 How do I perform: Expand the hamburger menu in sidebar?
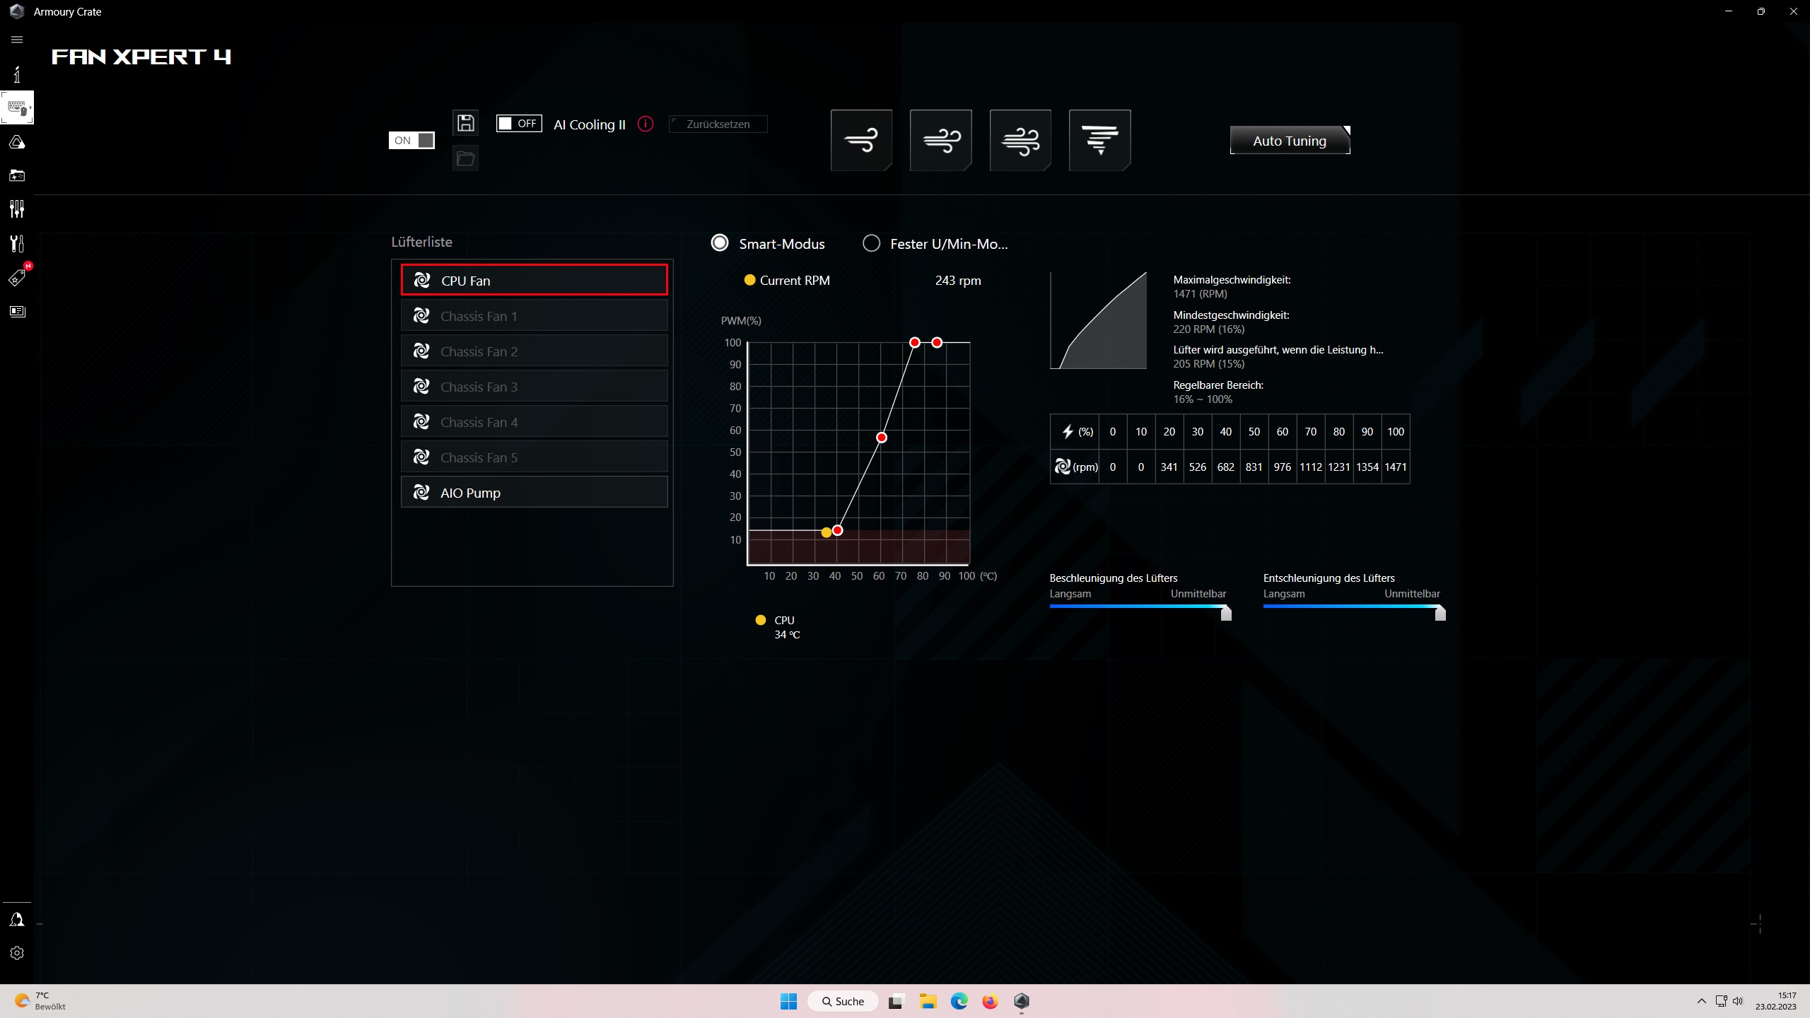(17, 40)
